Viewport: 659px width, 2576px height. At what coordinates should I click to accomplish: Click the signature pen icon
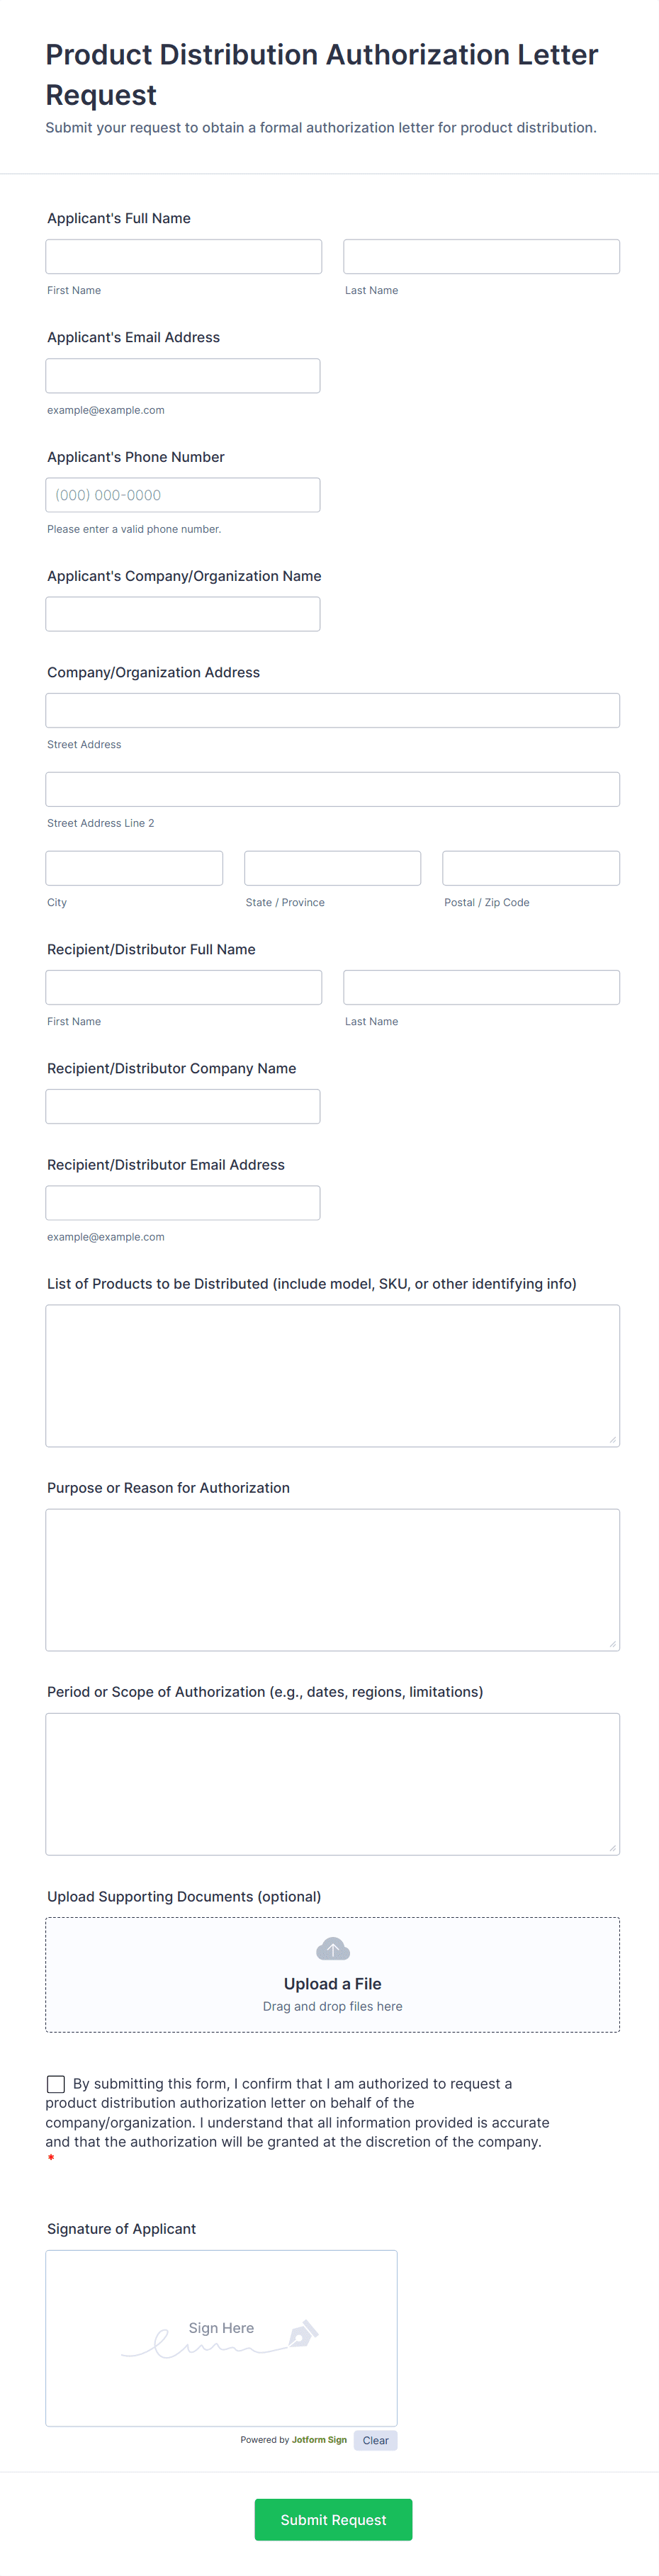coord(303,2334)
